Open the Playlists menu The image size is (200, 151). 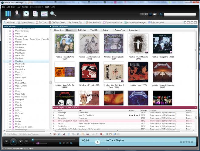(x=25, y=7)
